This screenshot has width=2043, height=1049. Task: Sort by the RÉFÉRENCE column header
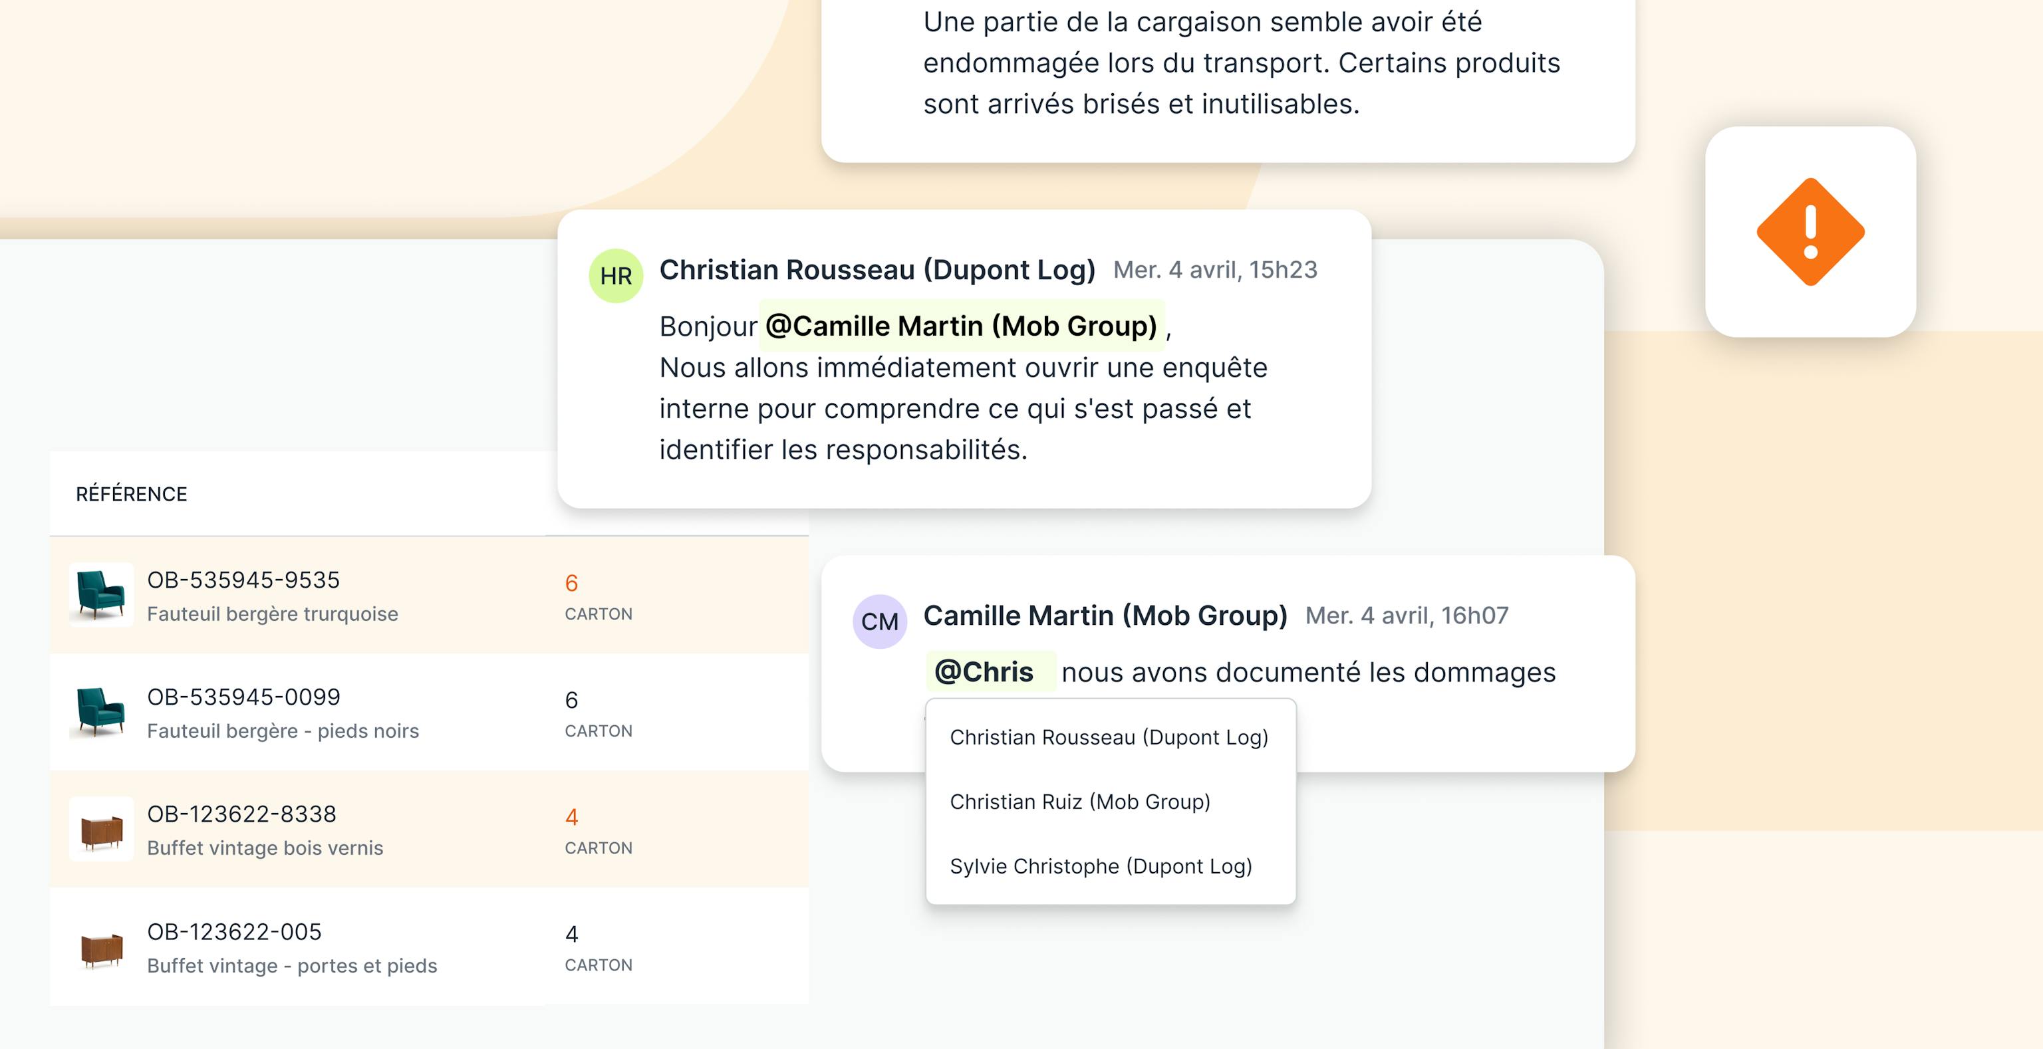click(132, 494)
